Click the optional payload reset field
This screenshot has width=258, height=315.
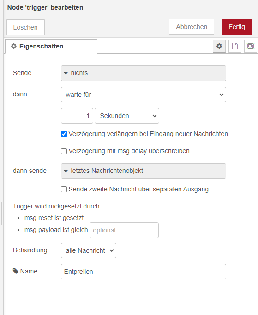124,230
